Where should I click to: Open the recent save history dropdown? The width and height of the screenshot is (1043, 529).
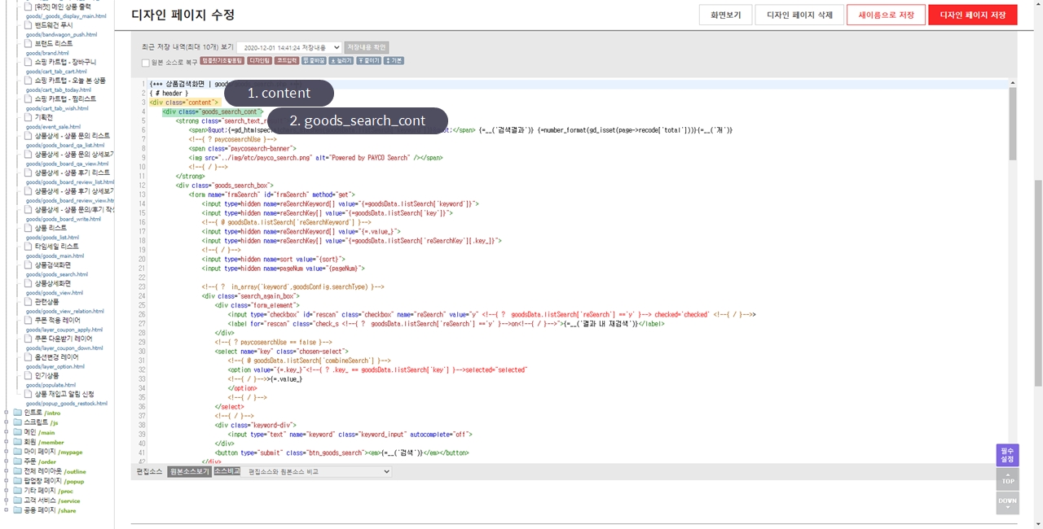coord(288,47)
